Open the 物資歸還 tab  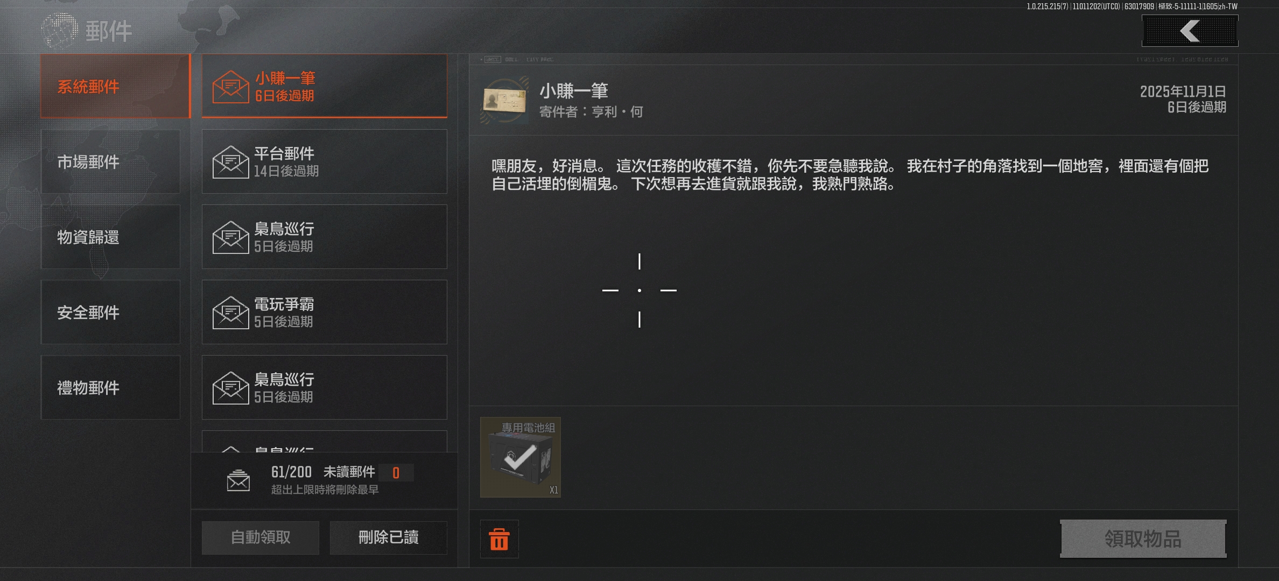coord(110,237)
